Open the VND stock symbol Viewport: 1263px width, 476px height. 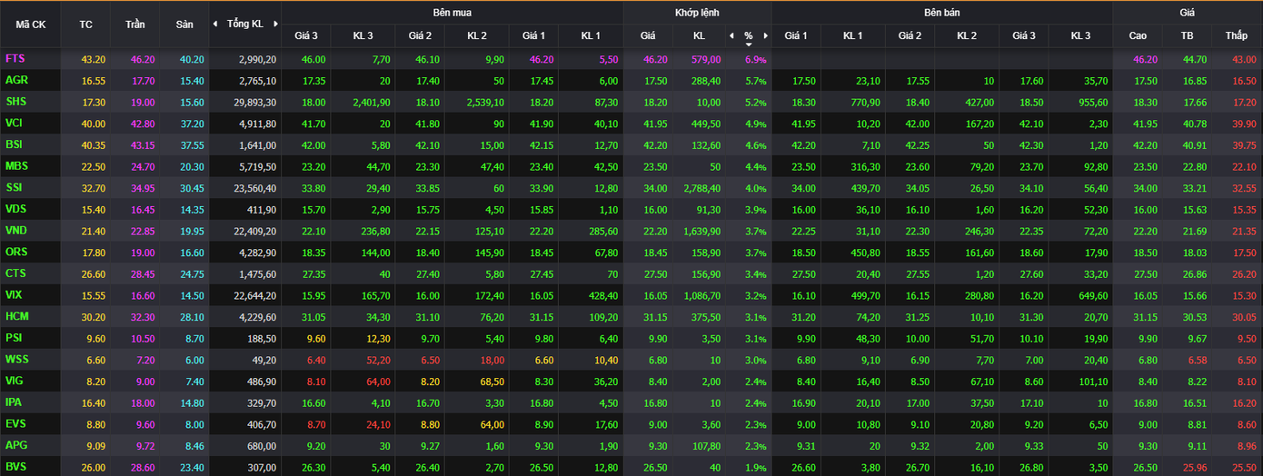click(15, 231)
